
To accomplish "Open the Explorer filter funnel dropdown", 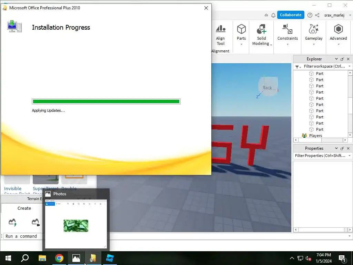I will [x=298, y=67].
